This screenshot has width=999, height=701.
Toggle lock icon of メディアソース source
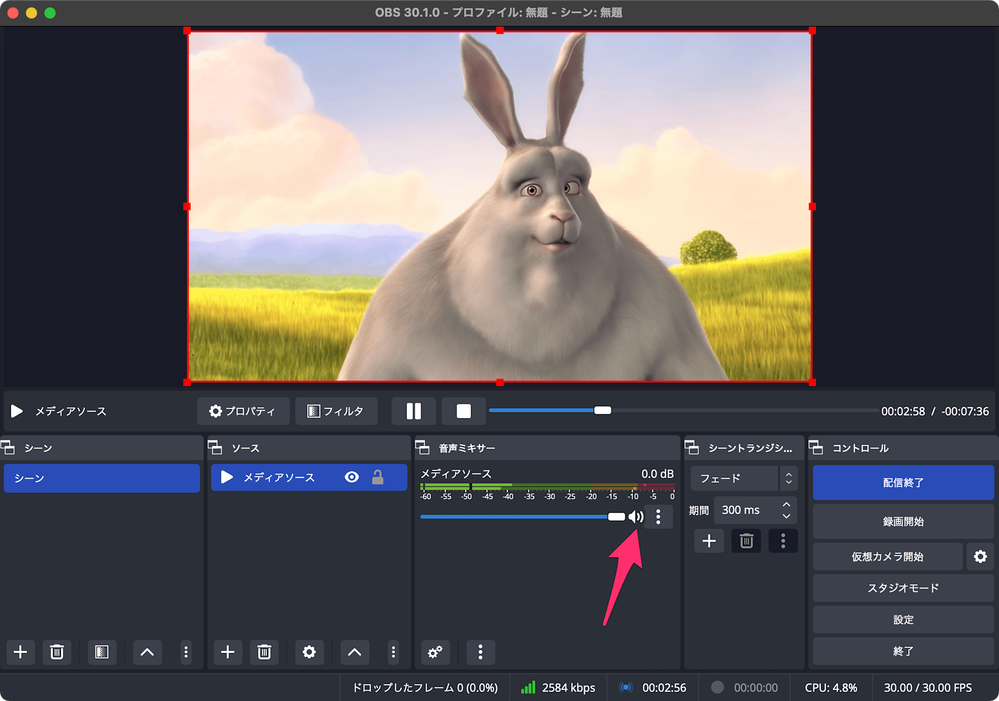[378, 477]
